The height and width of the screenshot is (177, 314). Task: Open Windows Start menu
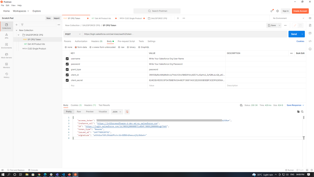3,175
